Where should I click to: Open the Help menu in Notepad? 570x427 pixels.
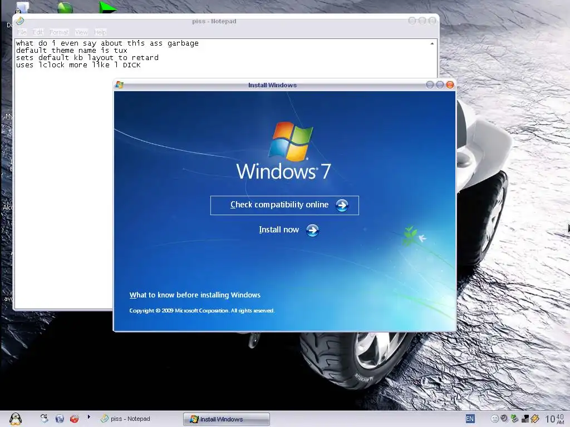tap(100, 32)
